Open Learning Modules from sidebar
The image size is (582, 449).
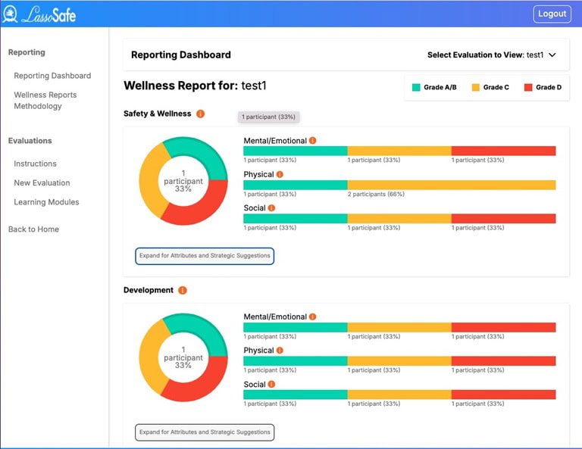click(x=46, y=202)
